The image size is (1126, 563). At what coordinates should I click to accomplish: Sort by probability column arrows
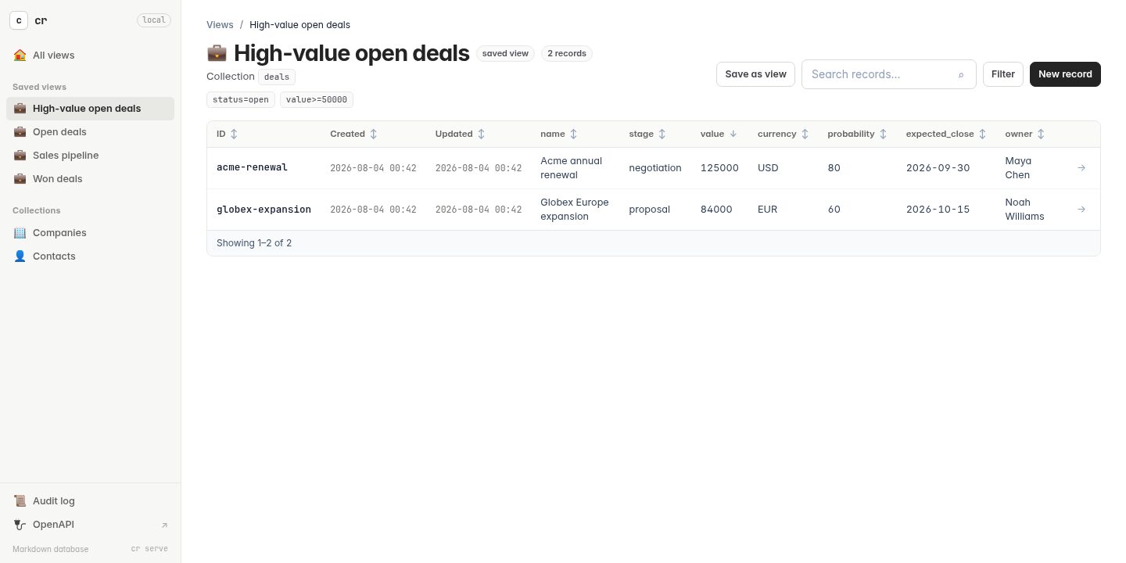coord(883,134)
